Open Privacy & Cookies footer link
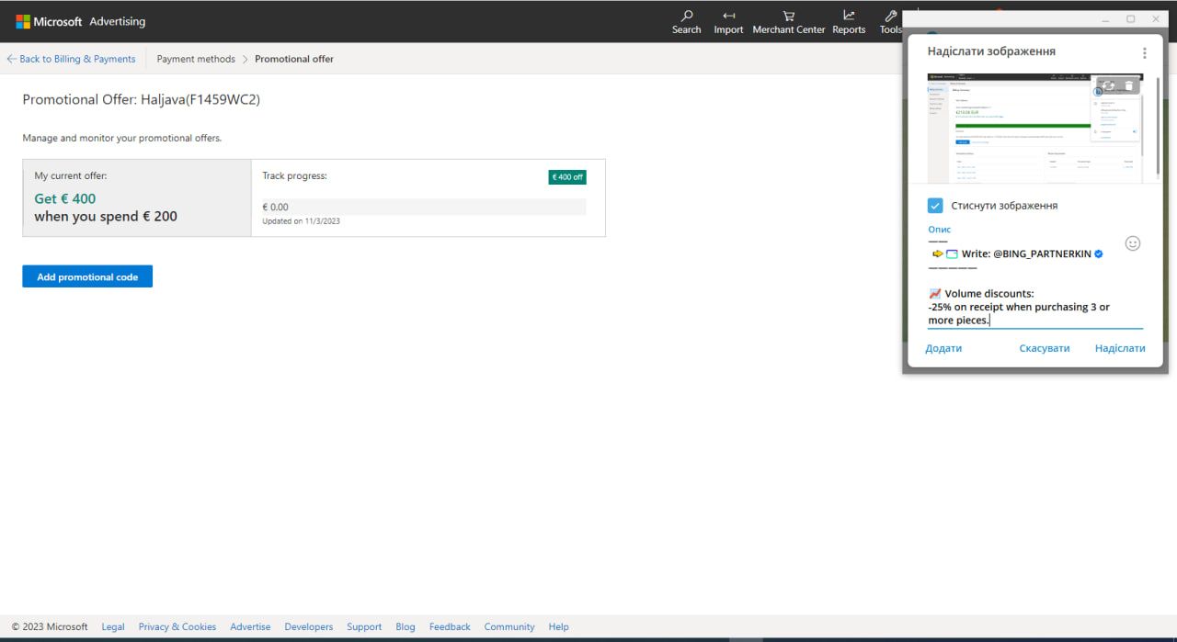This screenshot has height=642, width=1177. (x=177, y=626)
